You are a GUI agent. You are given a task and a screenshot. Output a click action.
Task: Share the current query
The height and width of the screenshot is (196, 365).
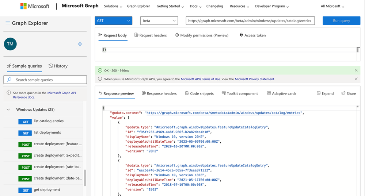pyautogui.click(x=349, y=93)
